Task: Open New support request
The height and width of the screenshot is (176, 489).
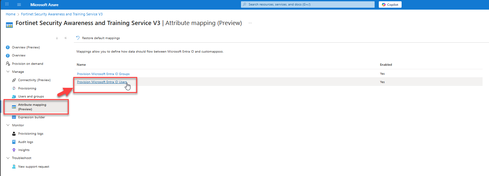Action: click(33, 167)
